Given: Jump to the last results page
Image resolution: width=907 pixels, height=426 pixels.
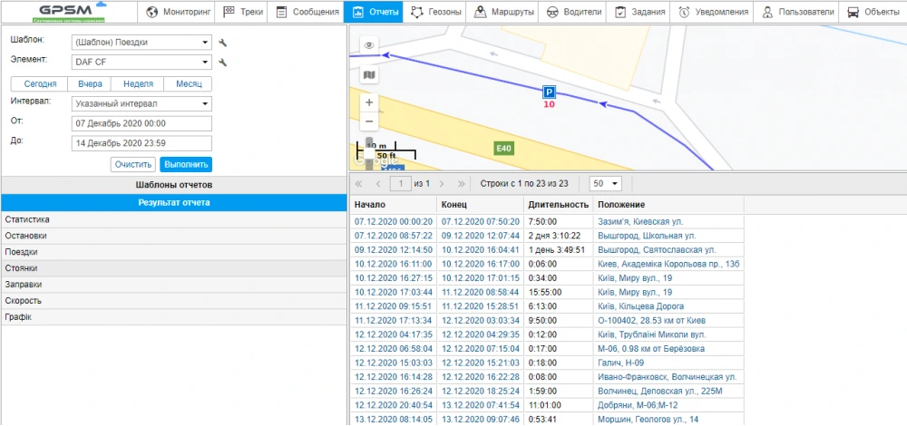Looking at the screenshot, I should [x=462, y=183].
